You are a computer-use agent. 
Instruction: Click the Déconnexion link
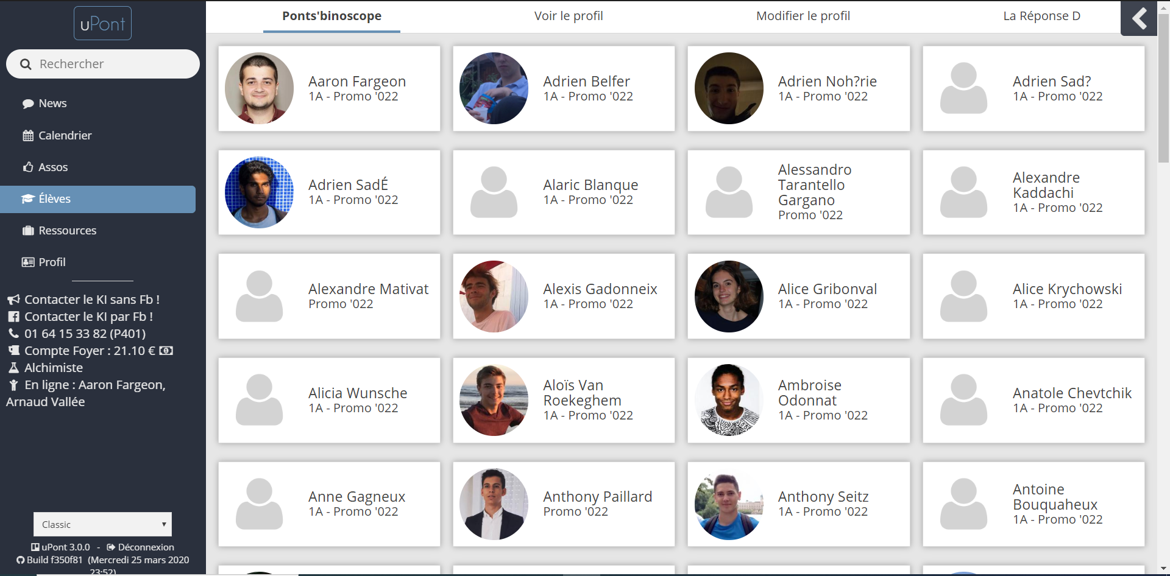pos(145,547)
